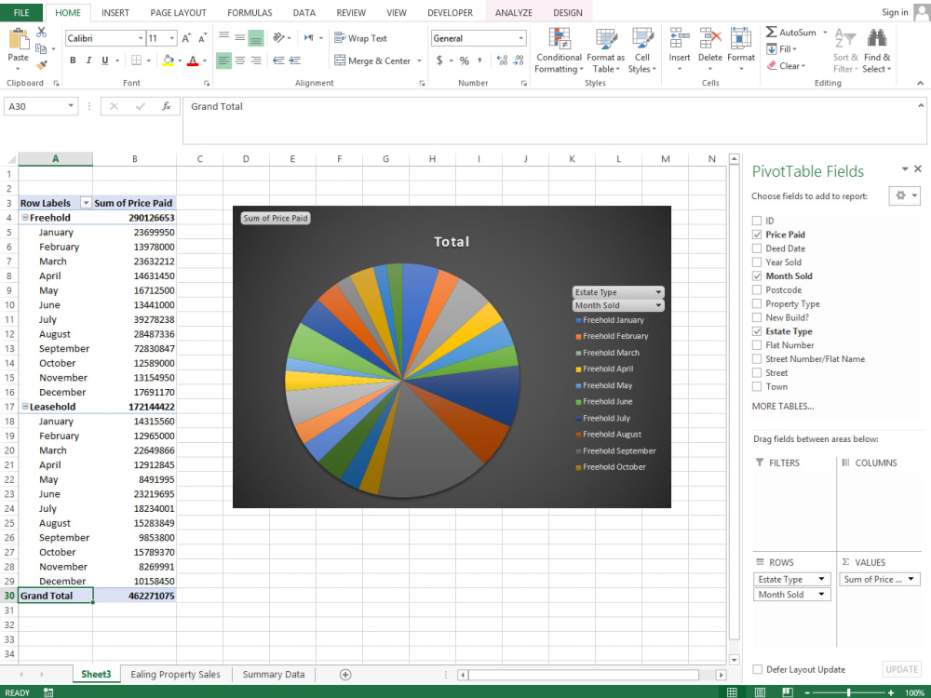Screen dimensions: 931x698
Task: Click the Paste clipboard icon
Action: (19, 39)
